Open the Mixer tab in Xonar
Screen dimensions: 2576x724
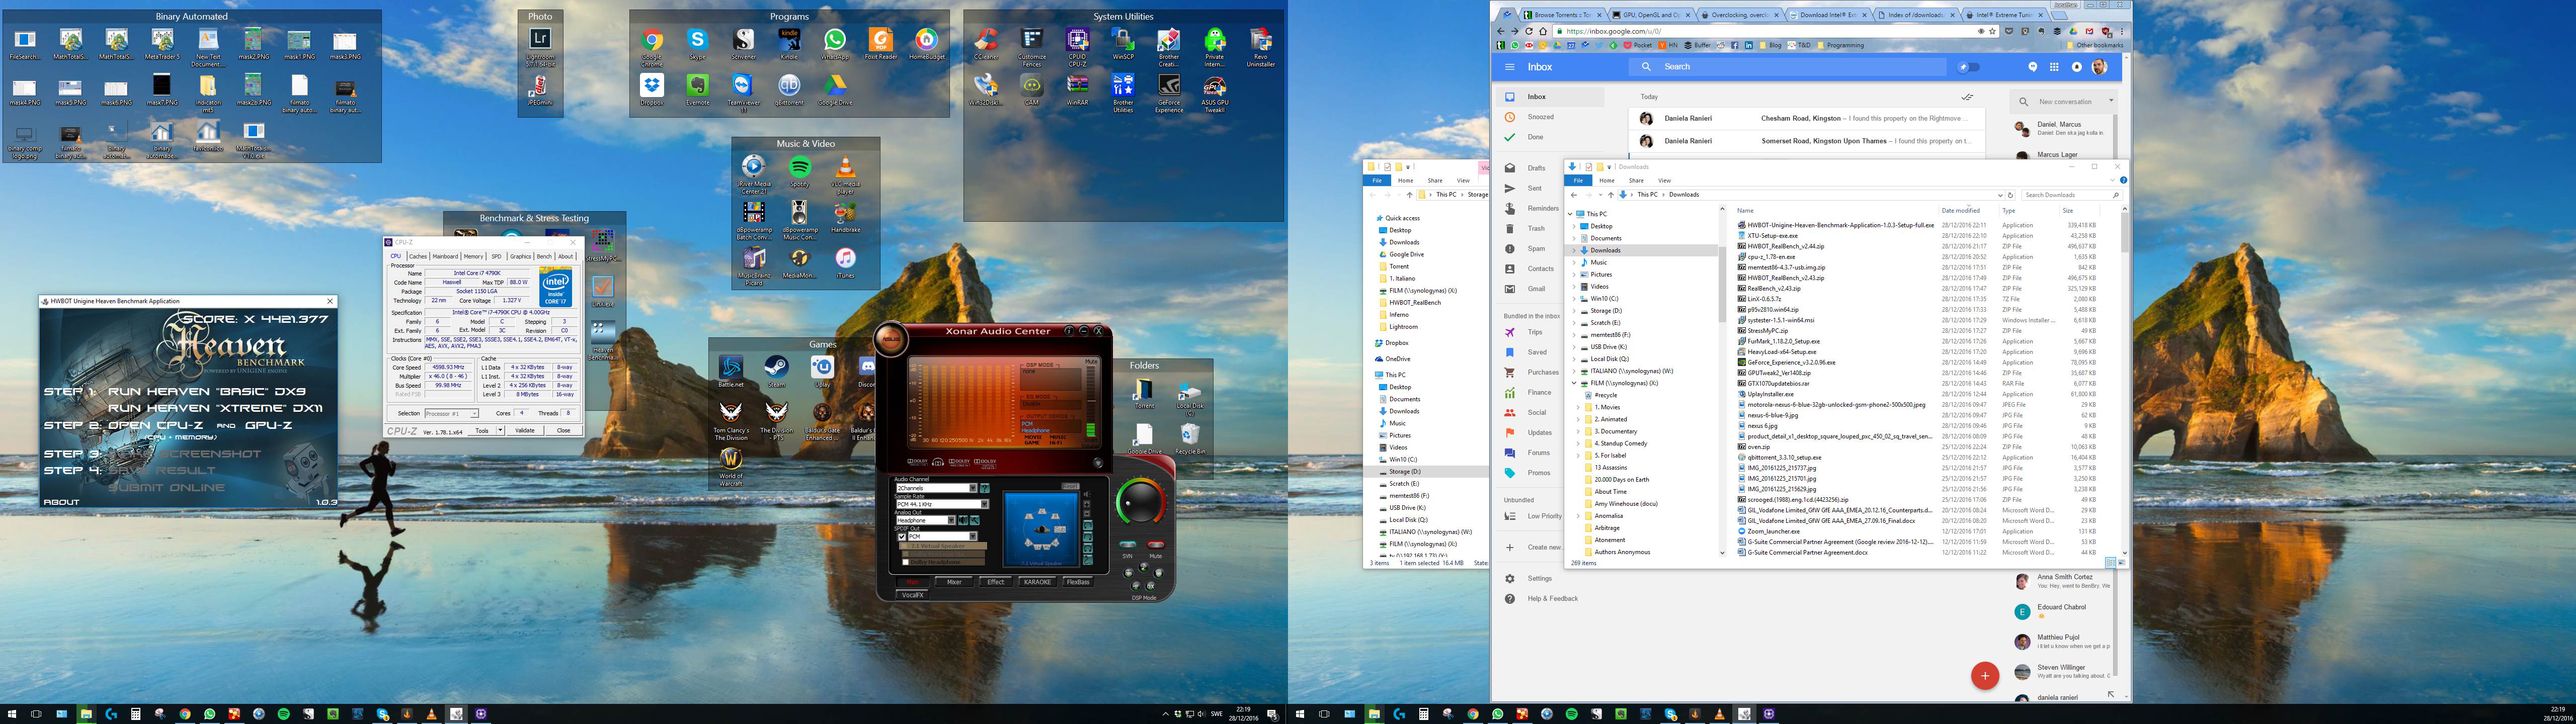tap(954, 582)
